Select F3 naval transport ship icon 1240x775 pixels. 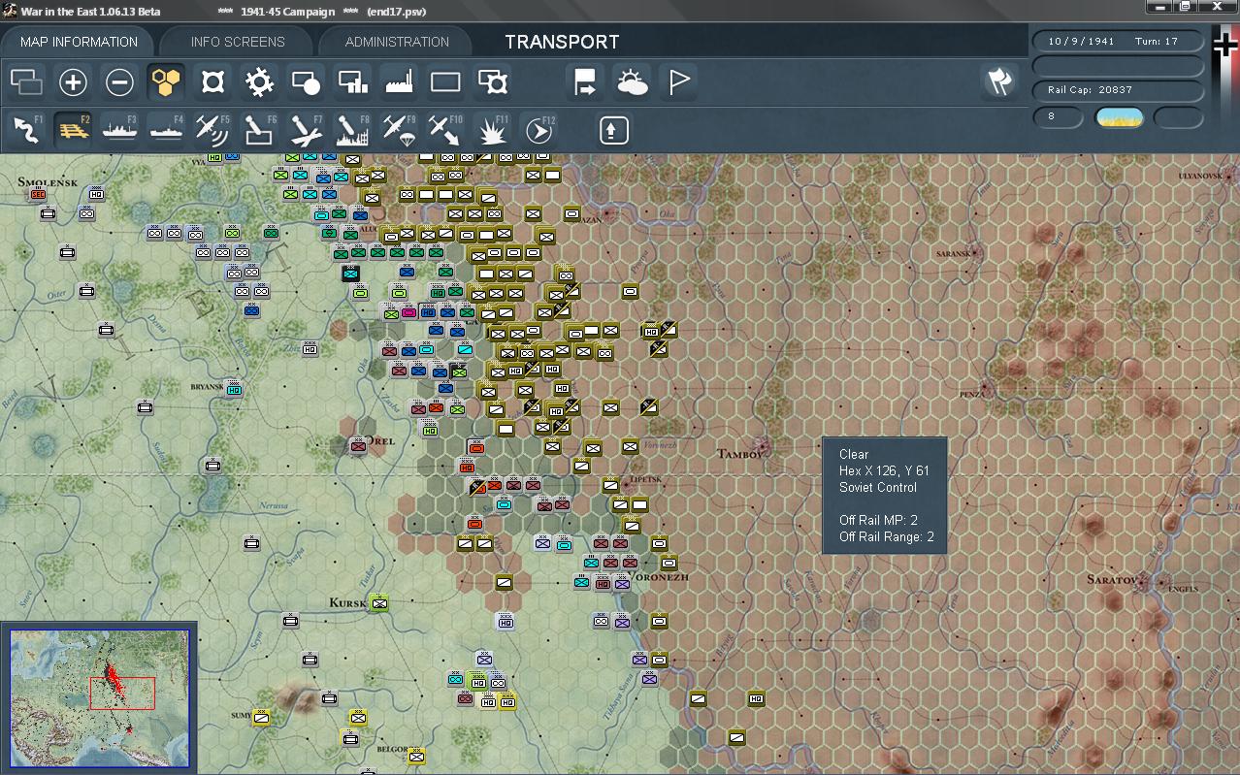pos(119,129)
